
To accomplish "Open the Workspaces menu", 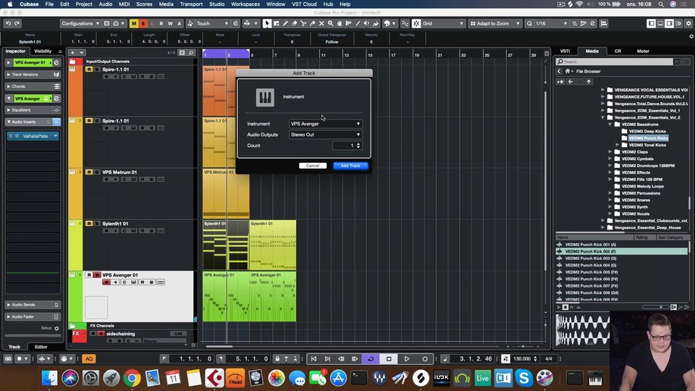I will pos(245,4).
